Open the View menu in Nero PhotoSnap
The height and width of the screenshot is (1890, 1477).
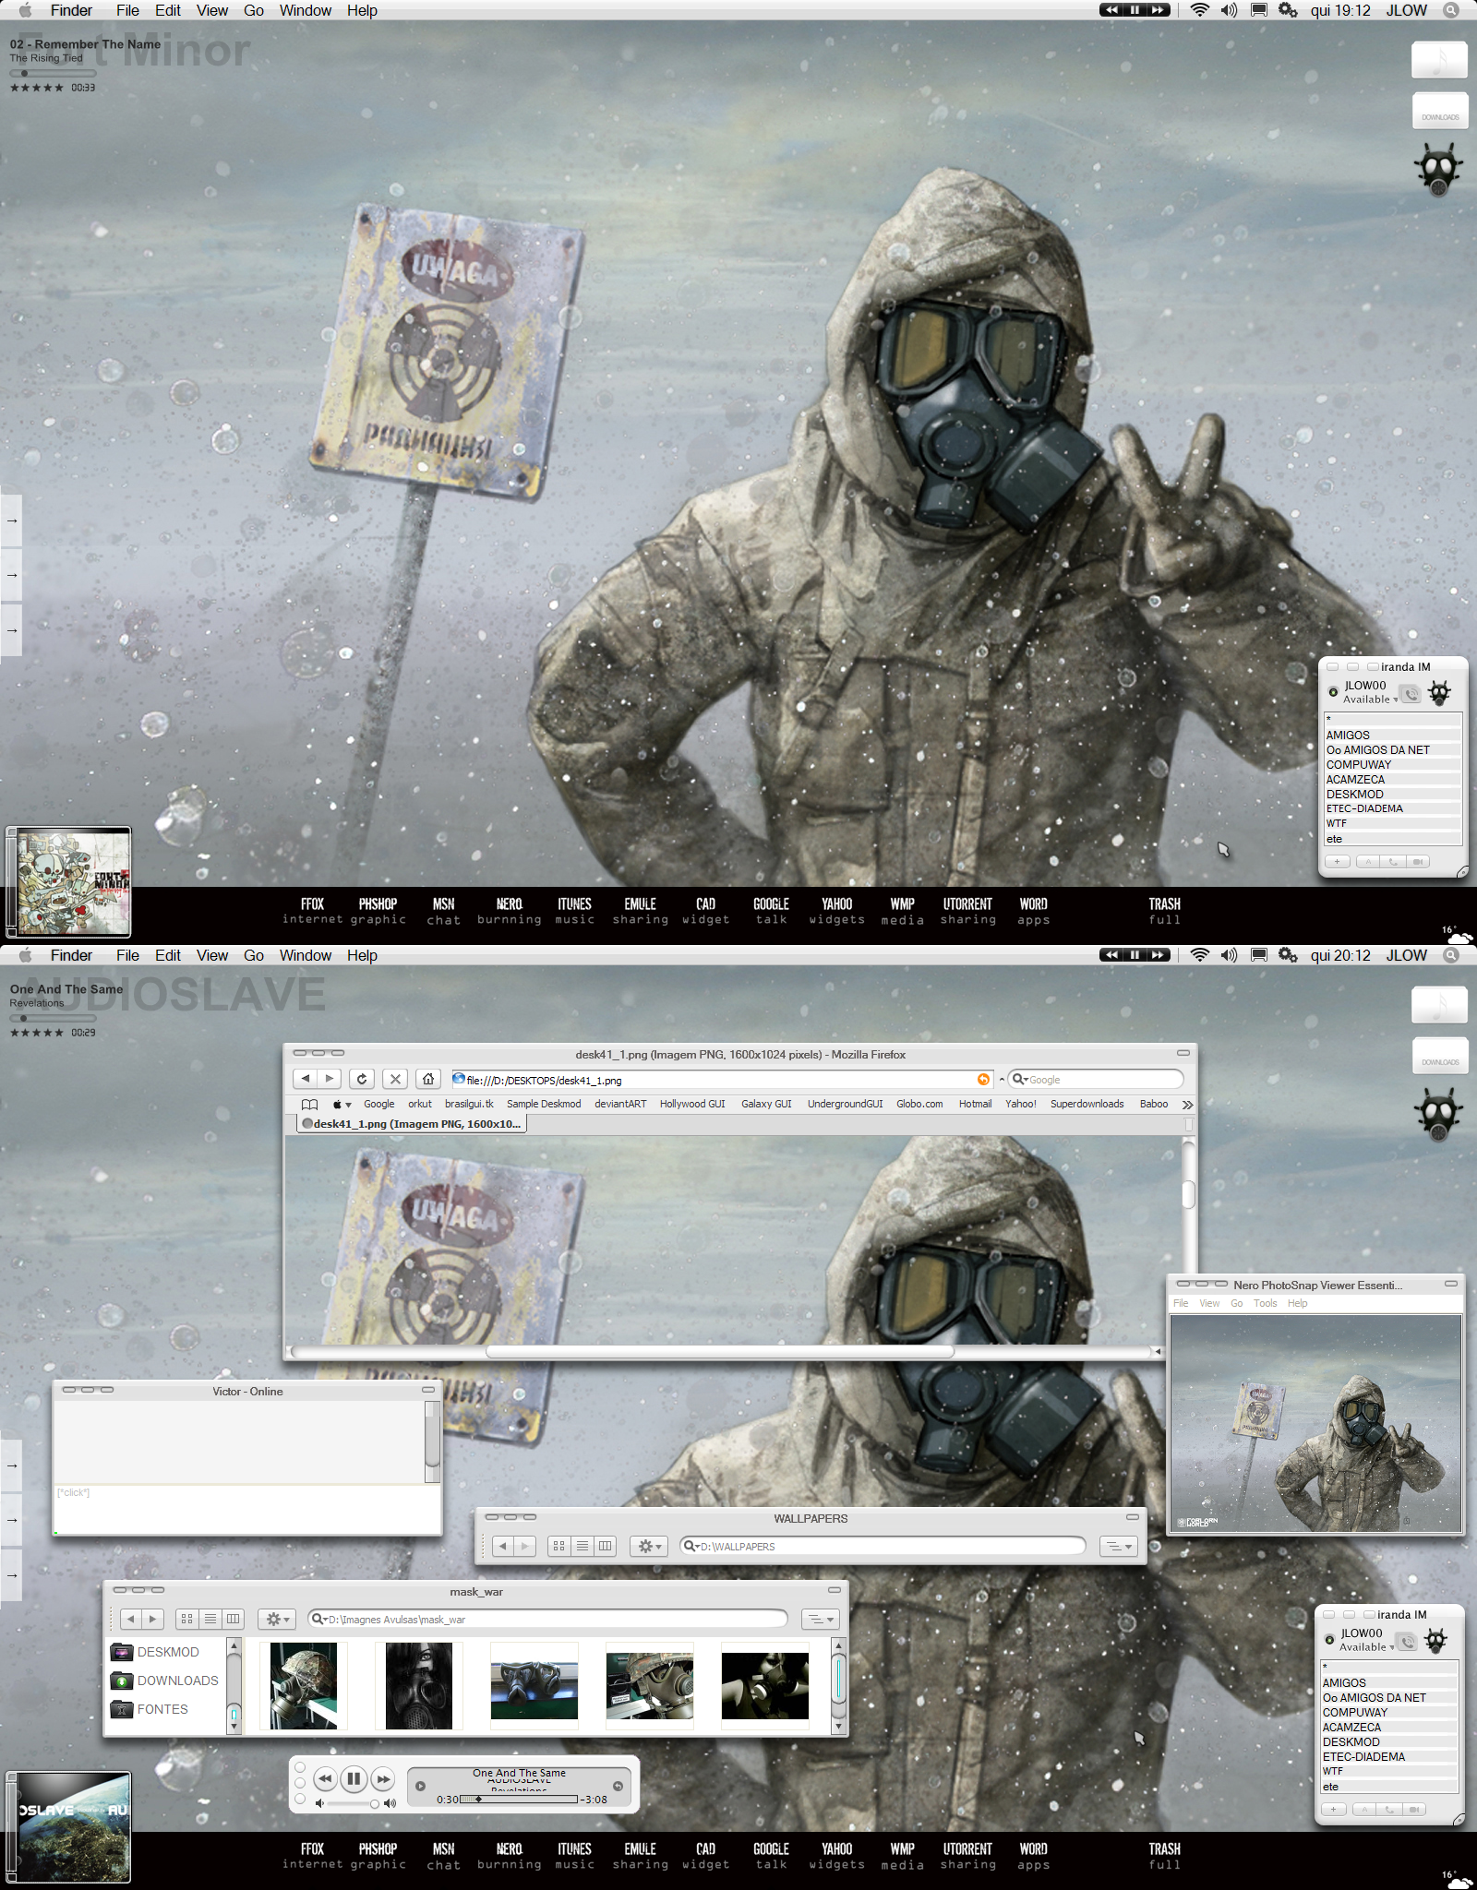(1209, 1303)
